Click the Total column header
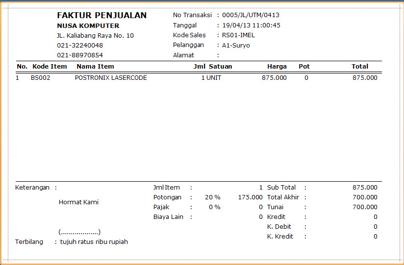 (x=360, y=67)
